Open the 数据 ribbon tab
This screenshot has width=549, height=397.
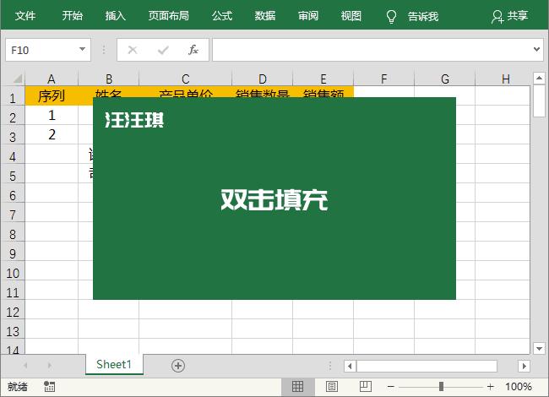(x=265, y=16)
